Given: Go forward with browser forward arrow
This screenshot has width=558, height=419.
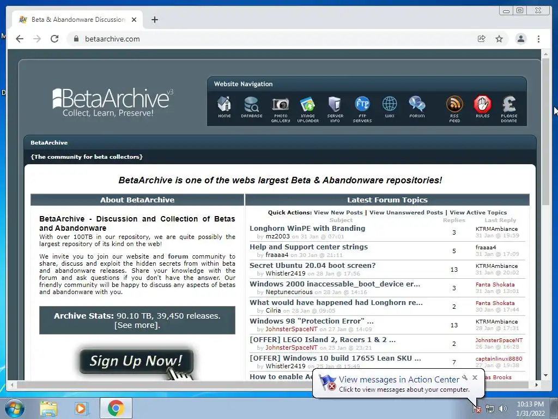Looking at the screenshot, I should (37, 39).
